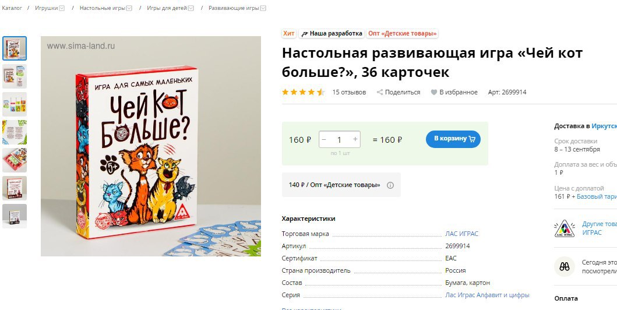Click the binoculars viewed-today icon
The width and height of the screenshot is (617, 310).
[564, 266]
